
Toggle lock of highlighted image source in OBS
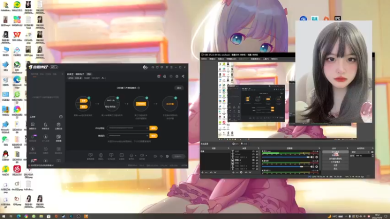pos(257,160)
